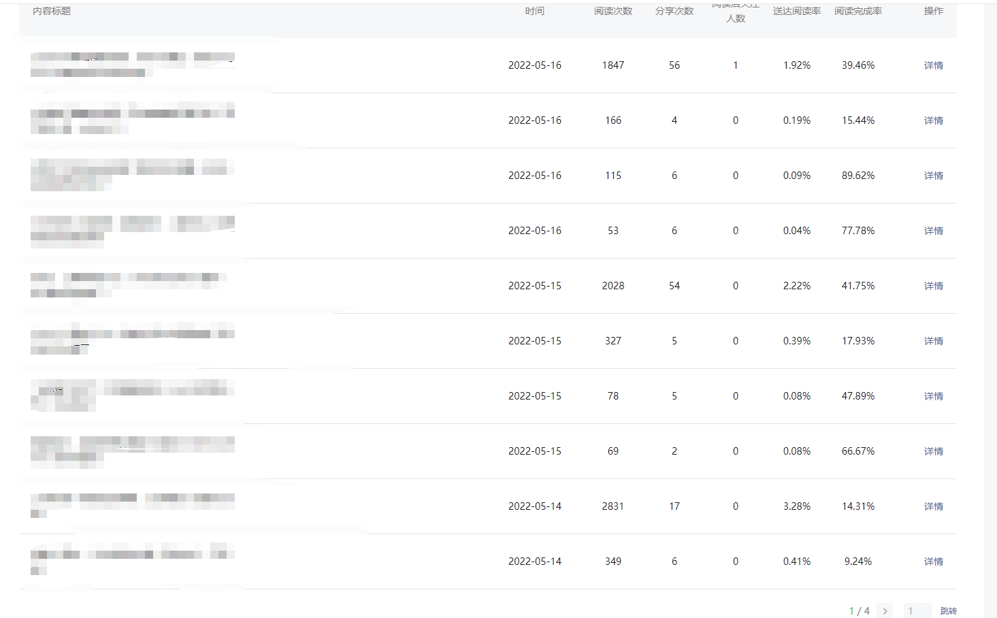Open 详情 for the row with 69 reads
This screenshot has height=618, width=997.
(933, 451)
